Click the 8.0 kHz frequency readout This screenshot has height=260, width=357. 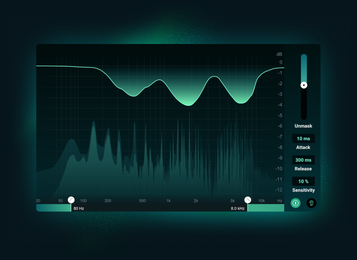coord(237,208)
